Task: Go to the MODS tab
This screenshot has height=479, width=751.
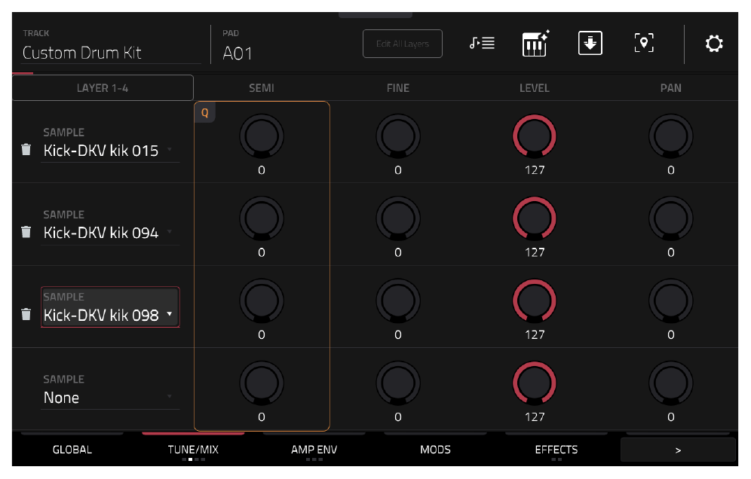Action: tap(435, 450)
